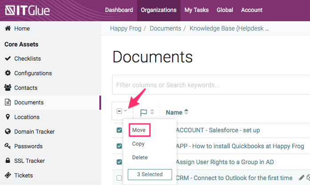Click the Domain Tracker globe icon
310x185 pixels.
8,131
